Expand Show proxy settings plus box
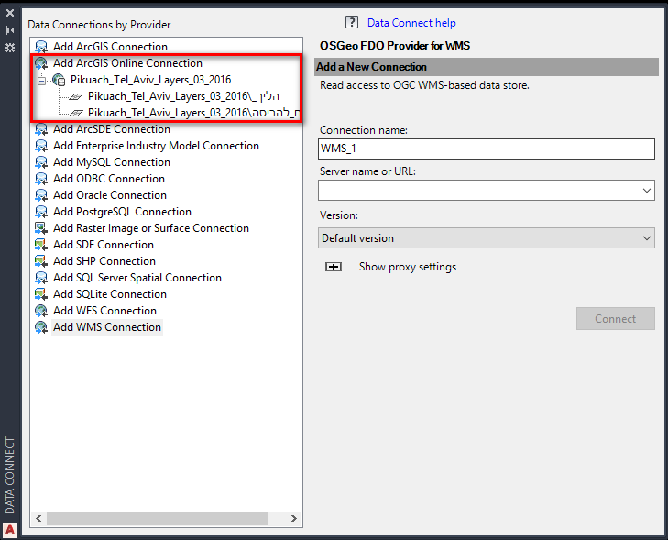The height and width of the screenshot is (540, 668). point(334,267)
